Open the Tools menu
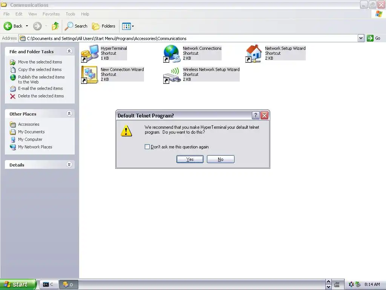Screen dimensions: 386x290 coord(70,14)
